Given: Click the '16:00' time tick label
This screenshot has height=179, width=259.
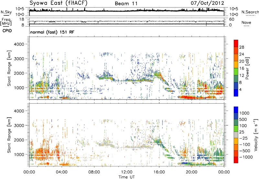Looking at the screenshot, I should coord(159,172).
